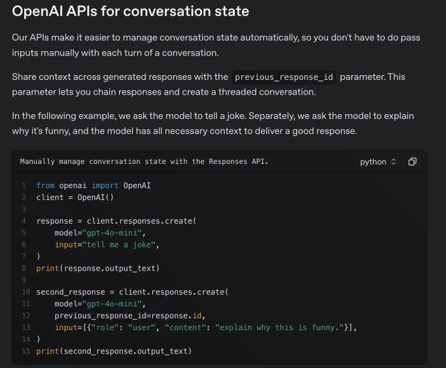The image size is (446, 368).
Task: Click the caption 'Manually manage conversation state with the Responses API.'
Action: tap(144, 162)
